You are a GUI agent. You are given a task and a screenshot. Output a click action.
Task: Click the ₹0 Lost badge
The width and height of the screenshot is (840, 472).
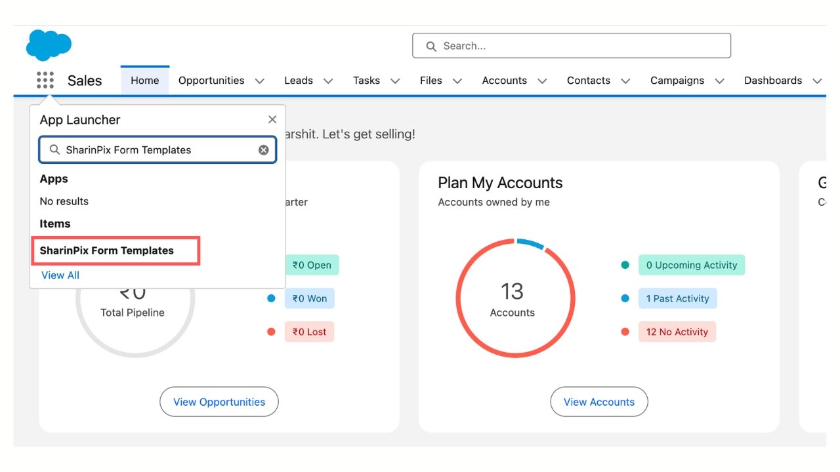(309, 332)
